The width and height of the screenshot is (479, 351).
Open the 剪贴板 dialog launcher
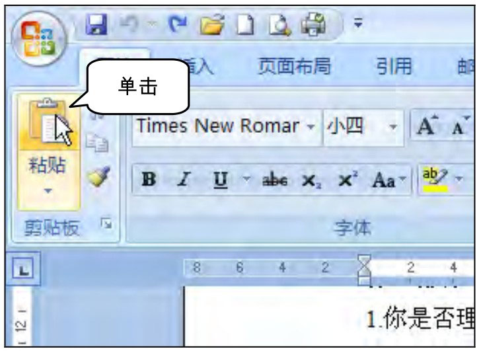coord(106,224)
